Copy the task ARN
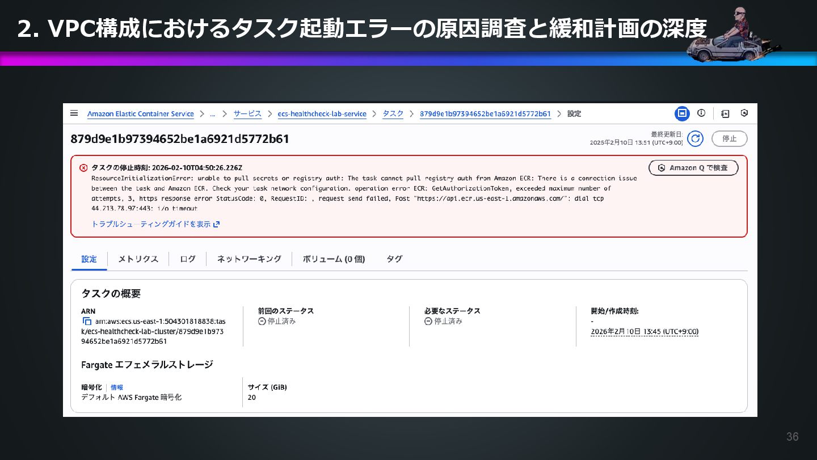The height and width of the screenshot is (460, 817). coord(87,322)
